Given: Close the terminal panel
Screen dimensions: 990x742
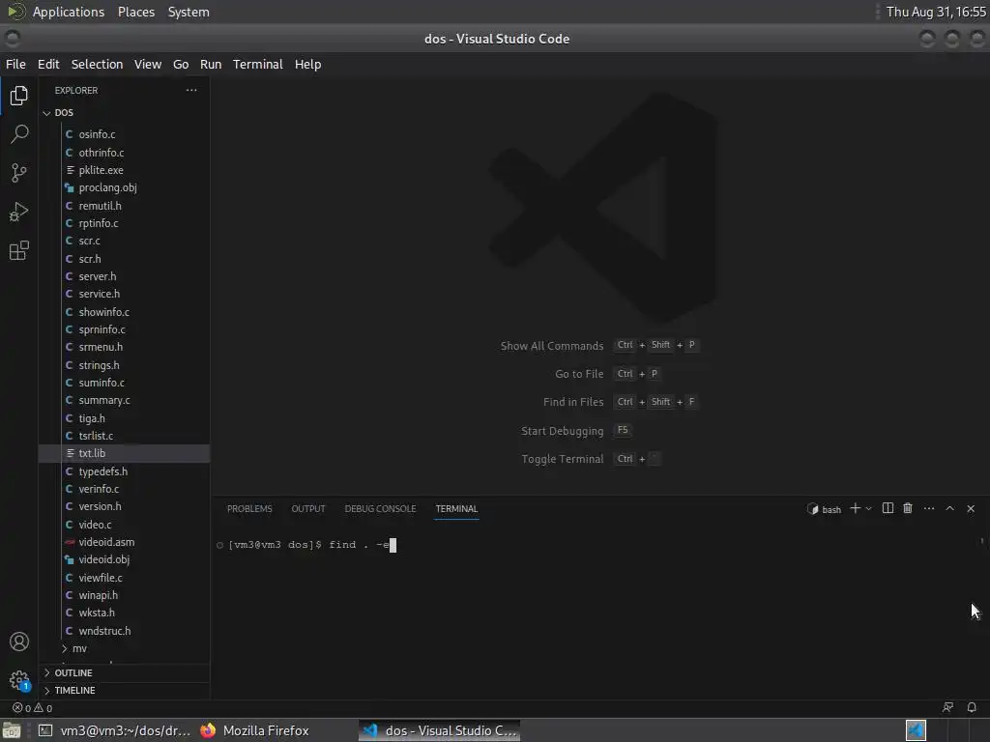Looking at the screenshot, I should coord(971,508).
